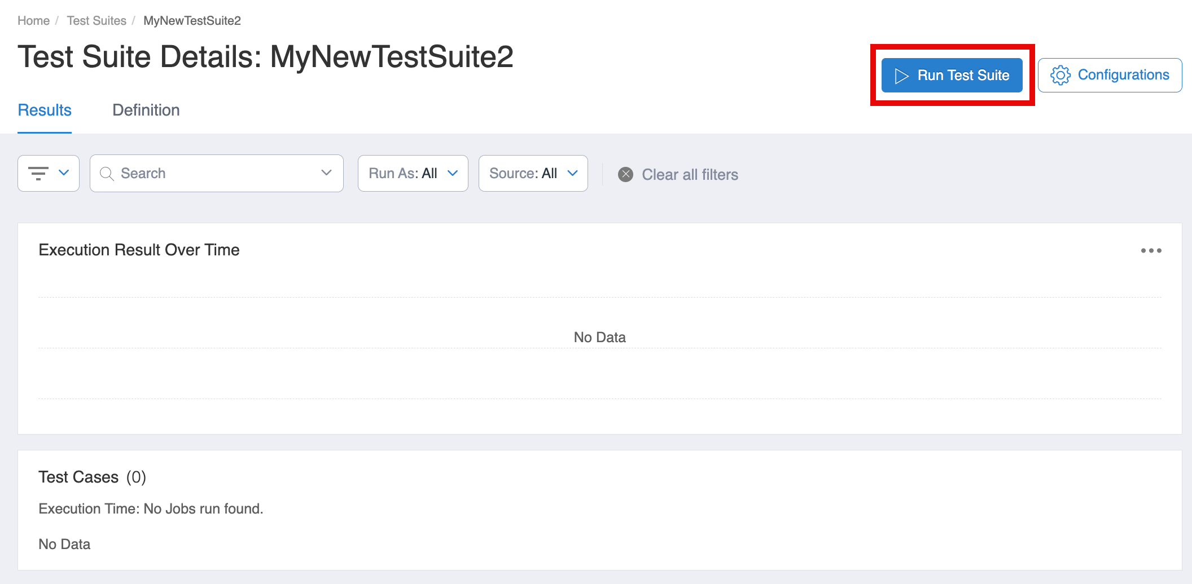Switch to the Definition tab
1192x584 pixels.
pyautogui.click(x=146, y=110)
